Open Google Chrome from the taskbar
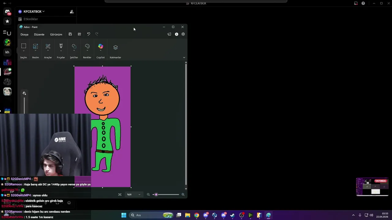Screen dimensions: 392x220 tap(197, 215)
